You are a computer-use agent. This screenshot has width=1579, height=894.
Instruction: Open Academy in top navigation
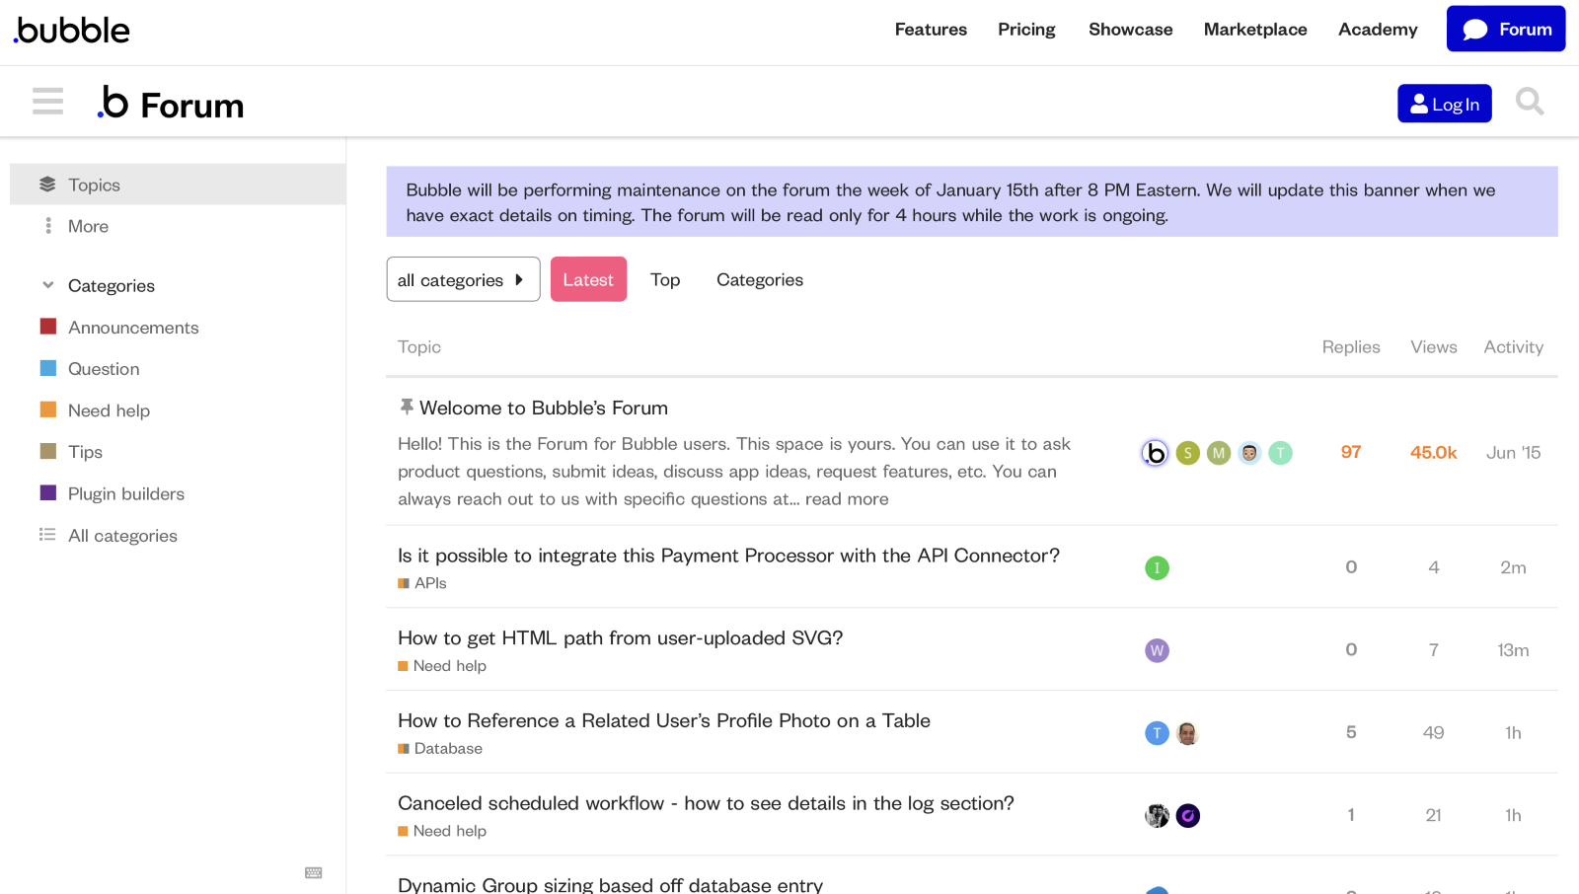(1378, 30)
